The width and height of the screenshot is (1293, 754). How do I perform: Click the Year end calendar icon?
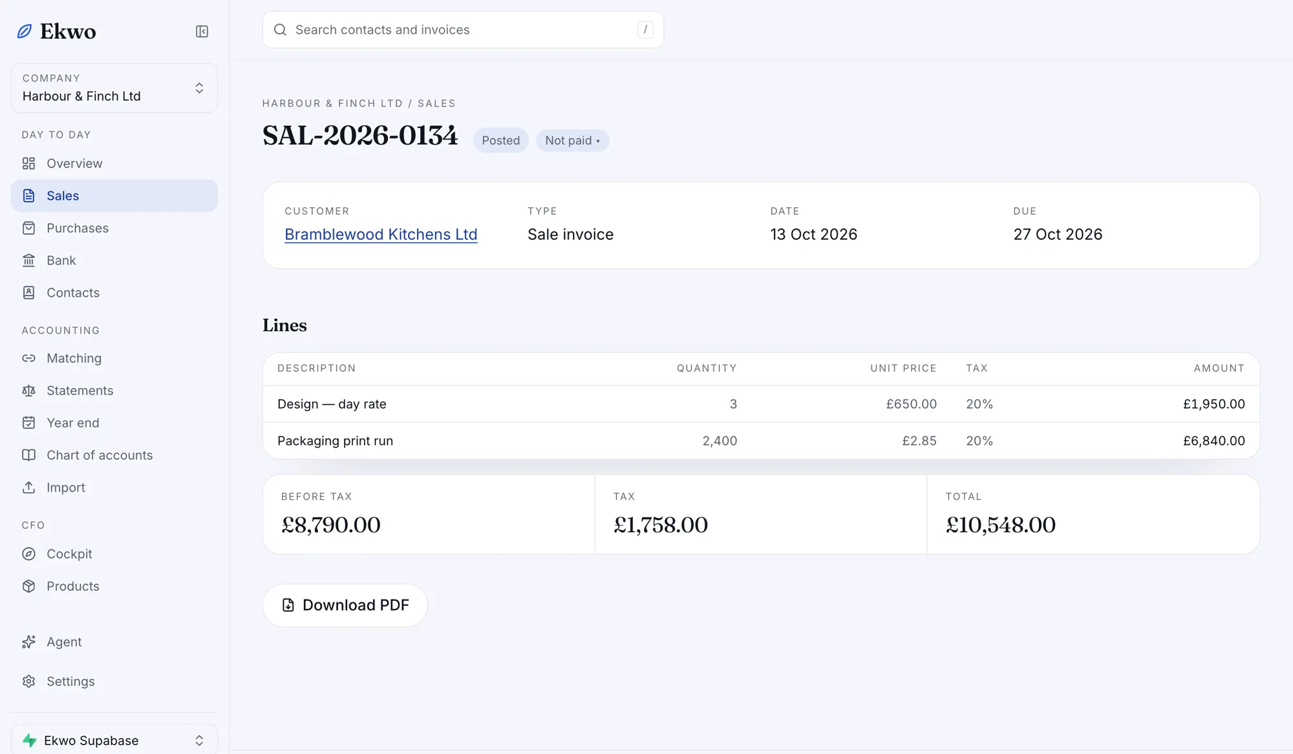pos(28,423)
